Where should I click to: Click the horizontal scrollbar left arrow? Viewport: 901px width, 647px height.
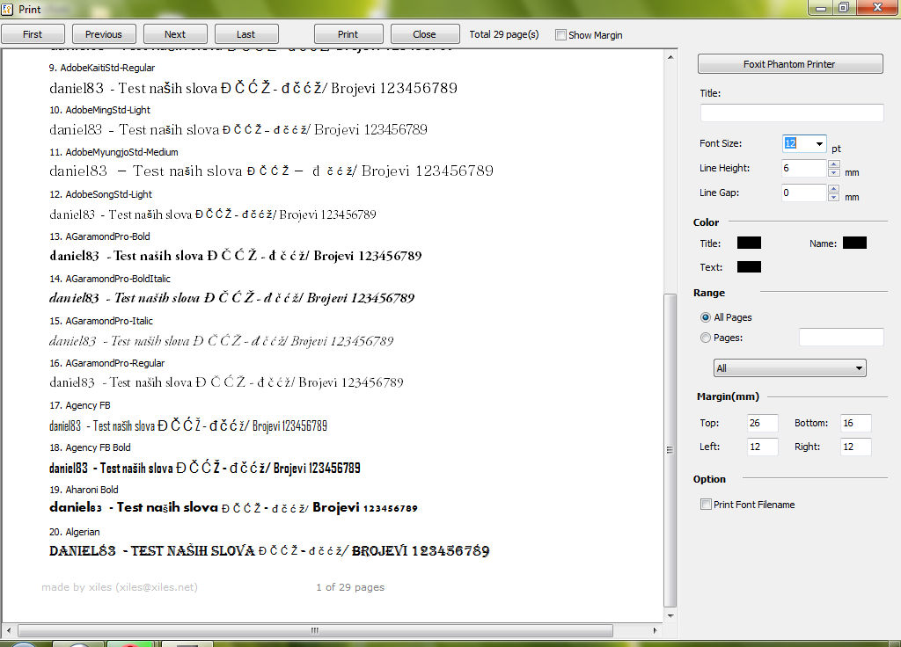point(8,630)
